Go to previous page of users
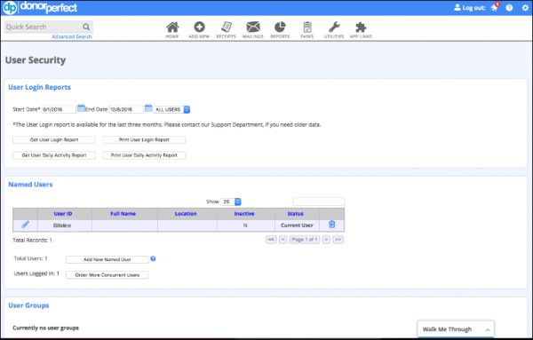Viewport: 533px width, 340px height. pyautogui.click(x=282, y=240)
